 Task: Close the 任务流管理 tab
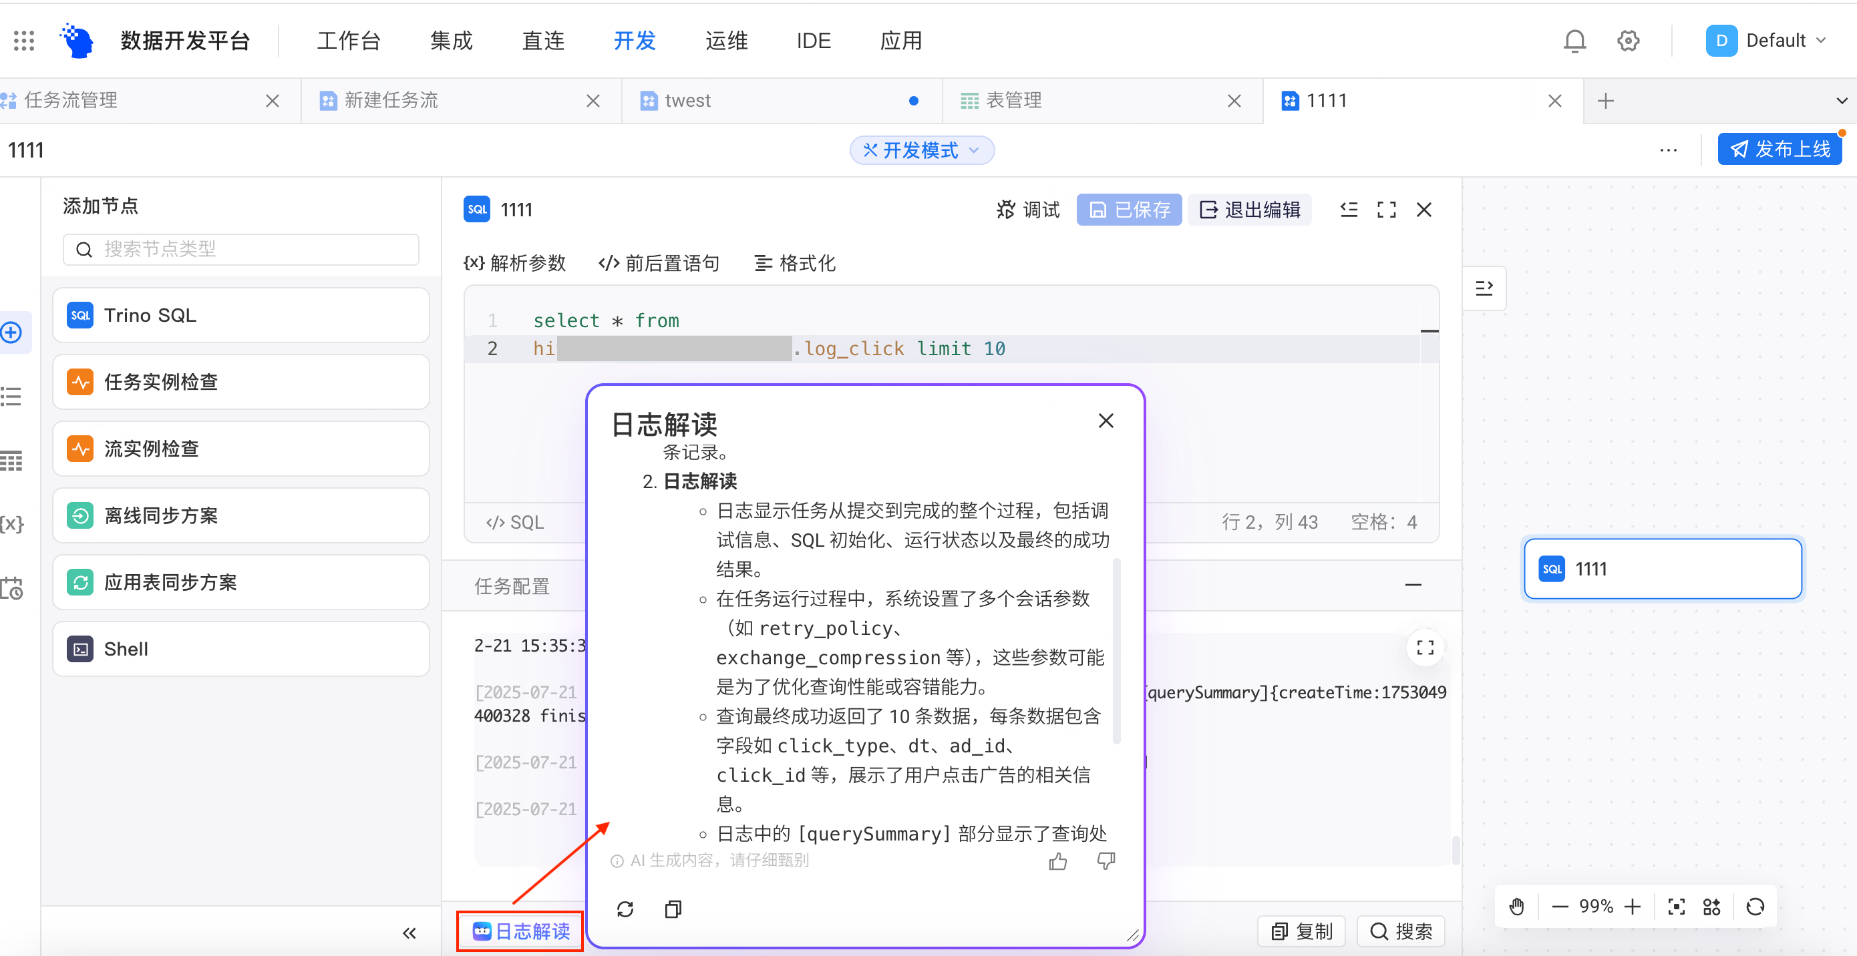click(x=273, y=101)
